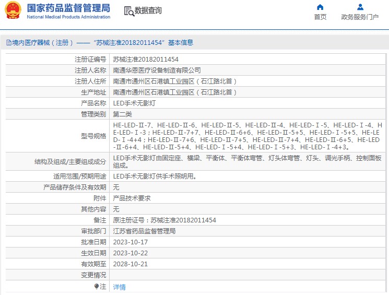Click the 生产地址 address value
Viewport: 389px width, 295px height.
click(175, 92)
